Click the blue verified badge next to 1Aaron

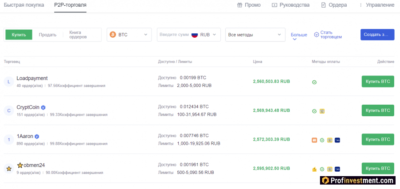pyautogui.click(x=37, y=137)
